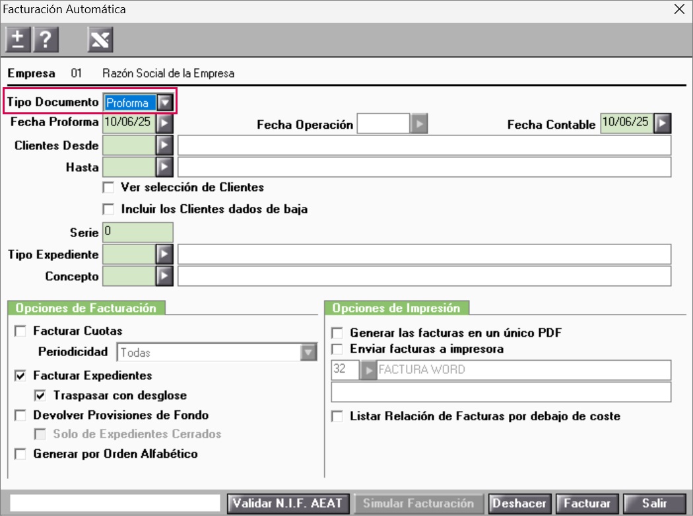Viewport: 693px width, 516px height.
Task: Click the Hasta client description field
Action: [x=424, y=167]
